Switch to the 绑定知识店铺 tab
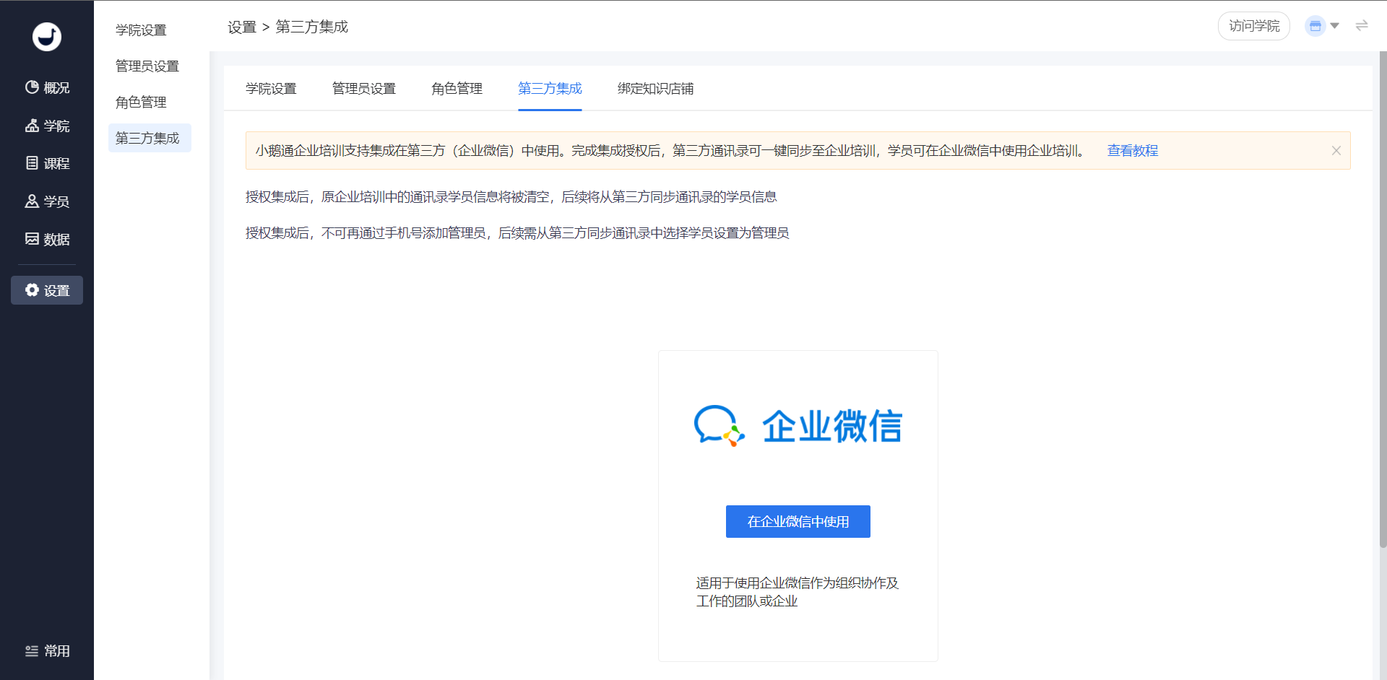Screen dimensions: 1387x680 (x=656, y=89)
